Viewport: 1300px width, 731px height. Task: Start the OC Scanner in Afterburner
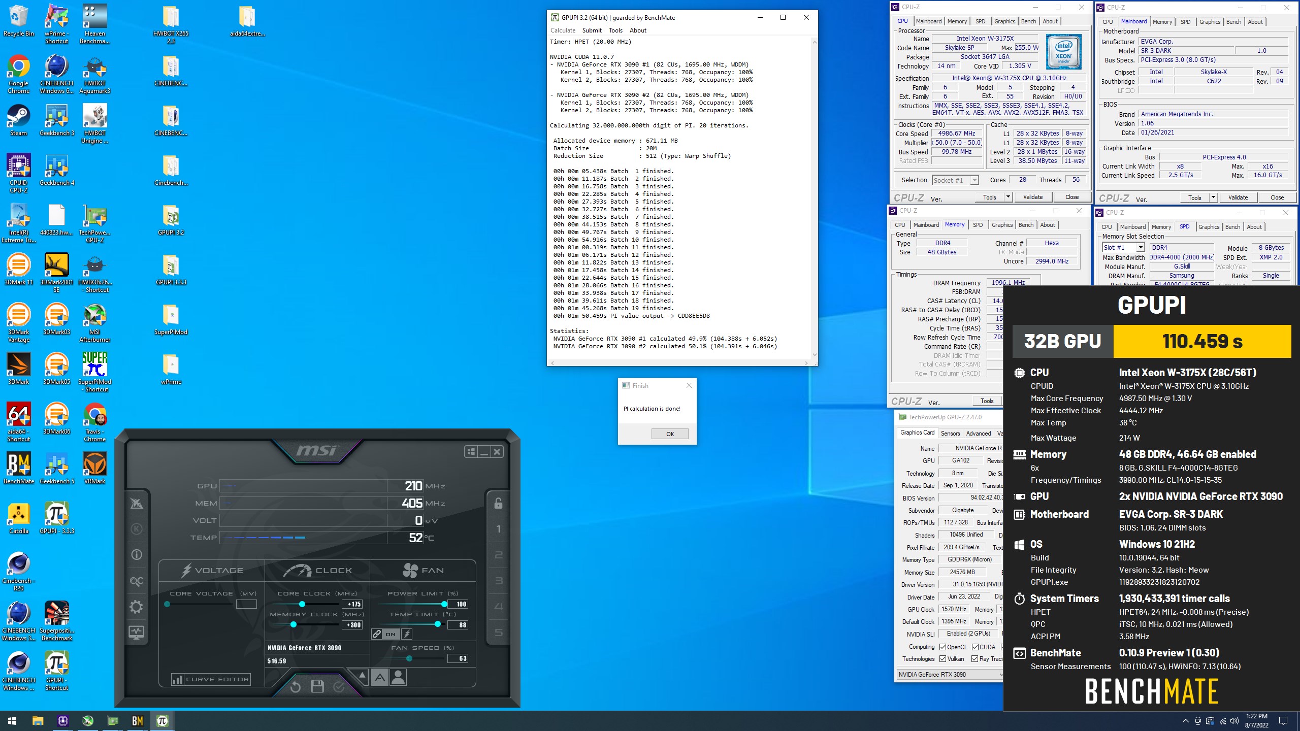pyautogui.click(x=137, y=581)
